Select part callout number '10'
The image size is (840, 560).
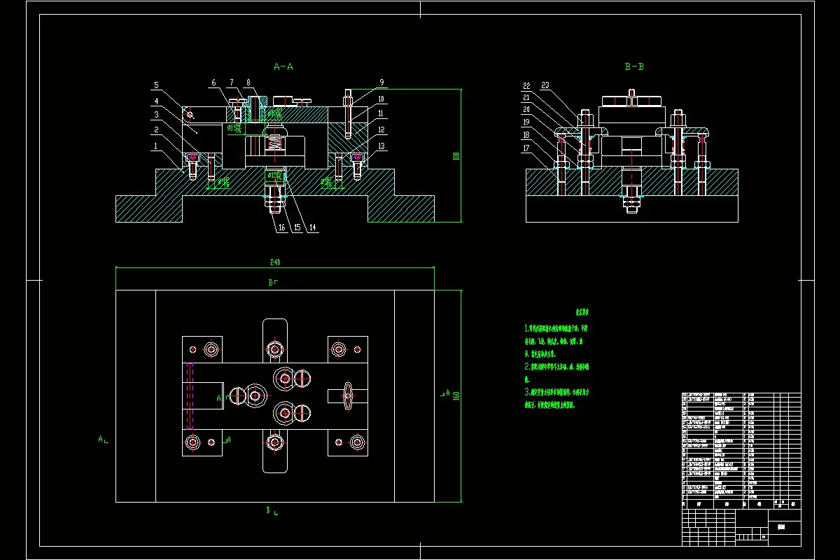click(x=381, y=99)
